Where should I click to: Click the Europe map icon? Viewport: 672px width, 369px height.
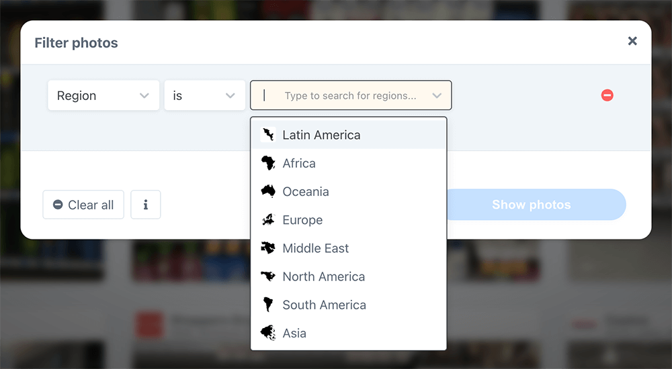point(268,219)
